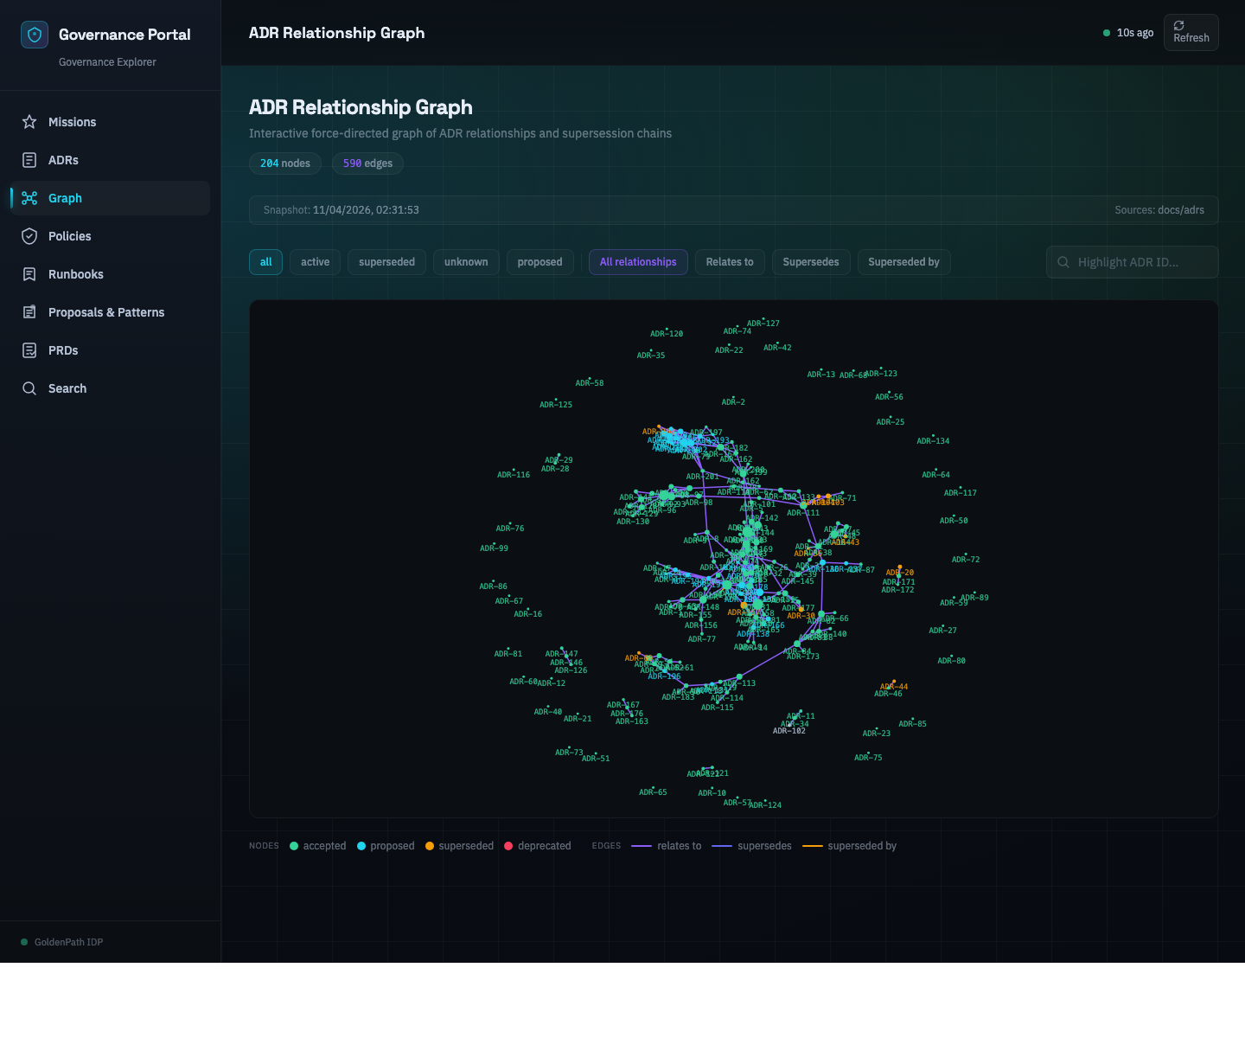Click the Proposals & Patterns icon

[x=29, y=312]
